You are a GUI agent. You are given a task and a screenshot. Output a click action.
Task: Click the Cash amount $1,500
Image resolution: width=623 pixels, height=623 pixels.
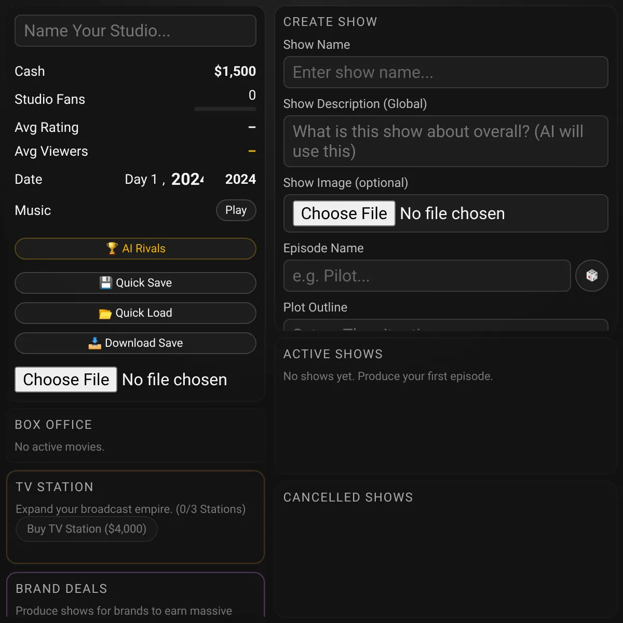pos(235,71)
